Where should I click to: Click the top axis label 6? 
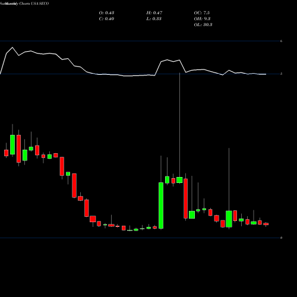[x=281, y=41]
